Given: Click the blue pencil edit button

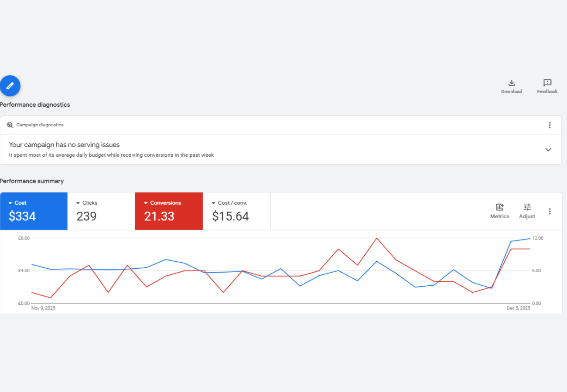Looking at the screenshot, I should tap(10, 86).
